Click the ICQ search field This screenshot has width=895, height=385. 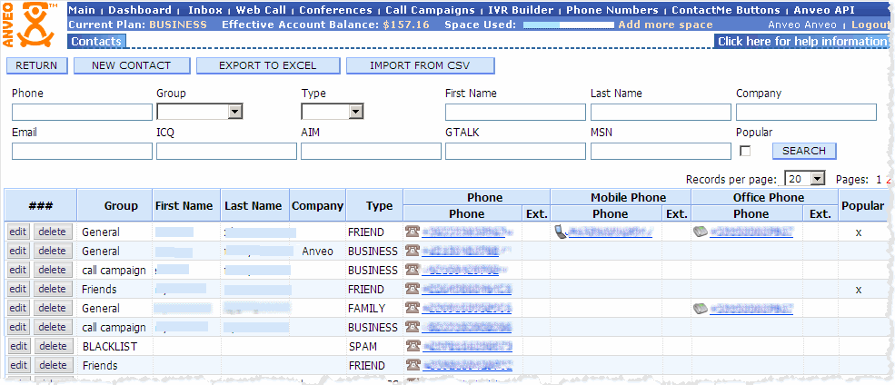pos(226,151)
